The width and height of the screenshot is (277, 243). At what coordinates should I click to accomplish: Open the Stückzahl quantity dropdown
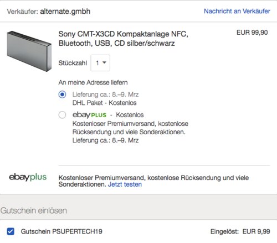click(x=100, y=63)
